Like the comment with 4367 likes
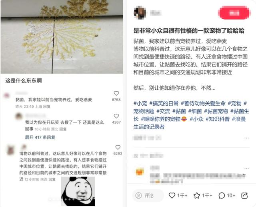The image size is (256, 207). pos(116,116)
